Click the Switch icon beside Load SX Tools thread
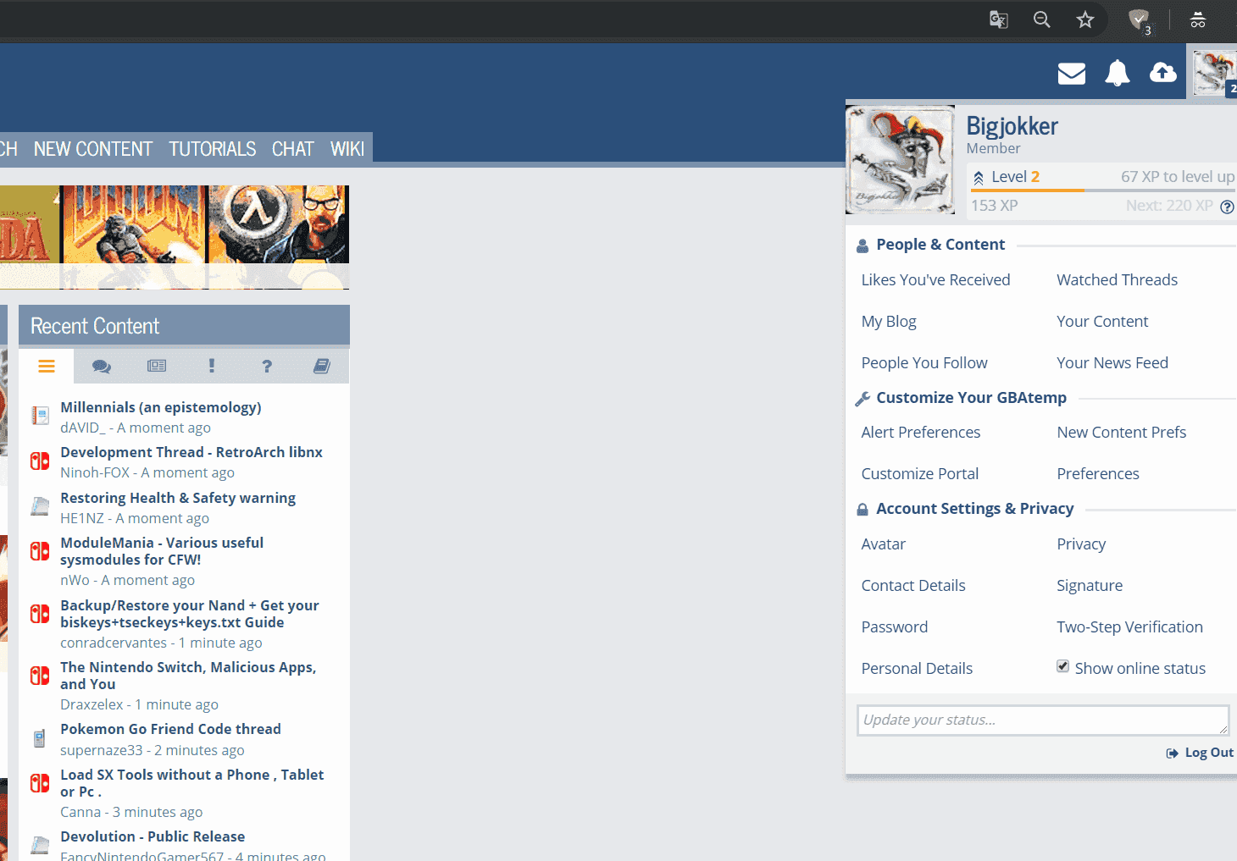Screen dimensions: 1237x861 click(x=40, y=783)
